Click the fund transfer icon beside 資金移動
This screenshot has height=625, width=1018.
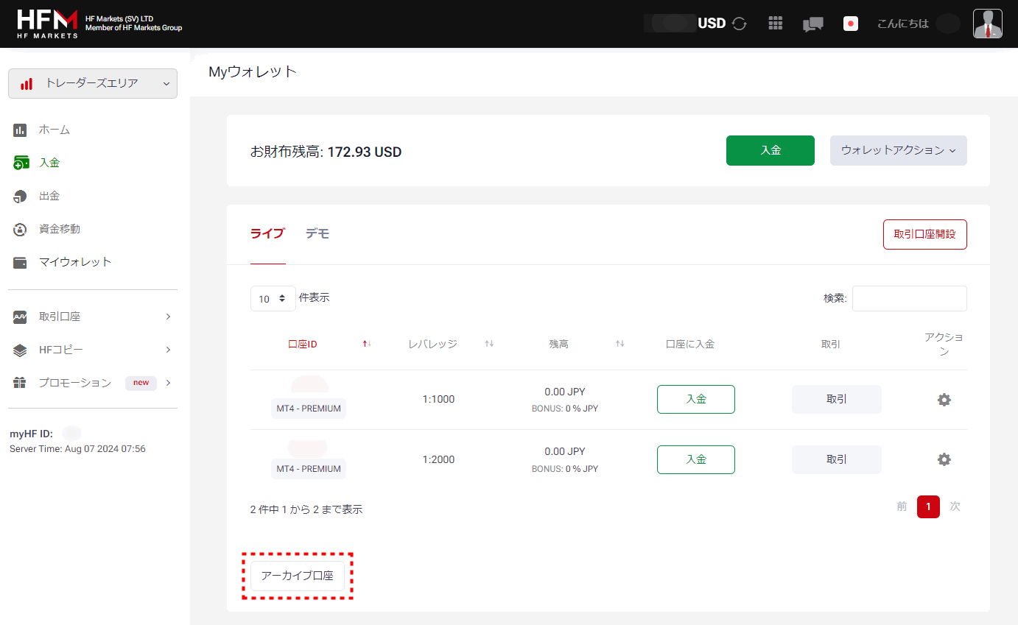click(x=20, y=229)
